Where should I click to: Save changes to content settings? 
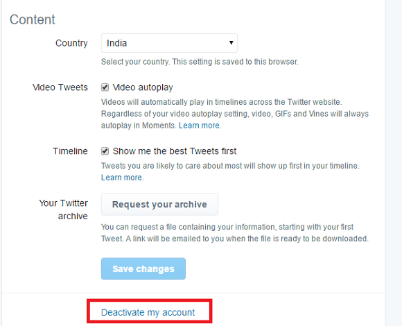[x=143, y=268]
